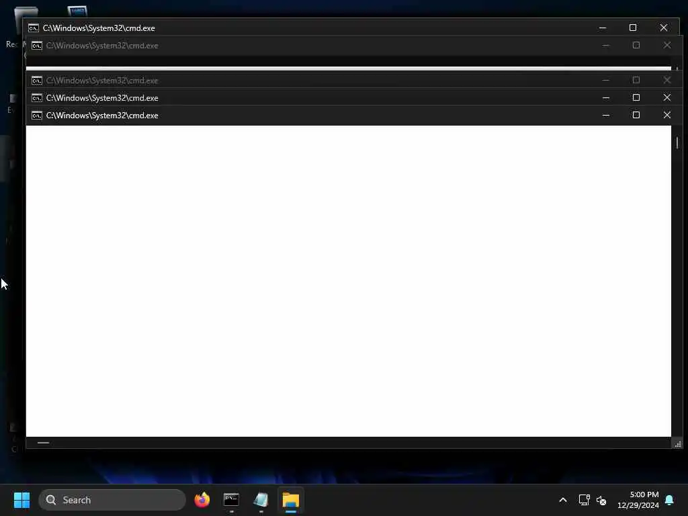
Task: Close the cmd window directly behind the frontmost one
Action: (667, 97)
